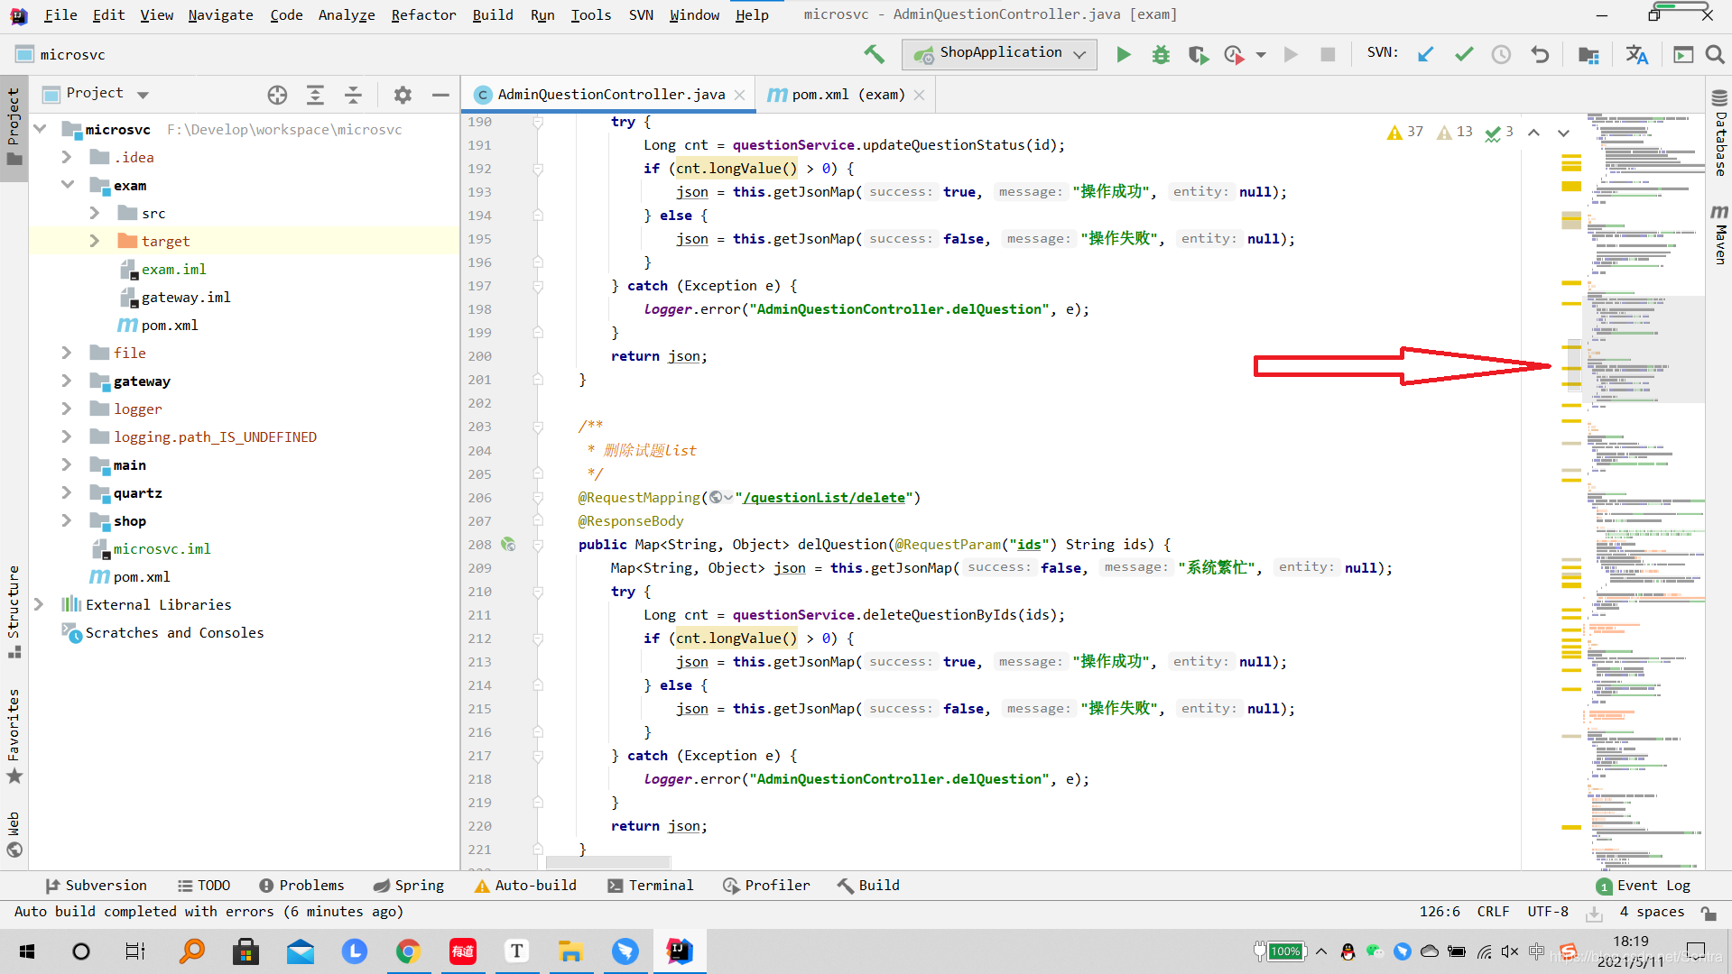Toggle fold marker at line 203 comment
The image size is (1732, 974).
(538, 427)
